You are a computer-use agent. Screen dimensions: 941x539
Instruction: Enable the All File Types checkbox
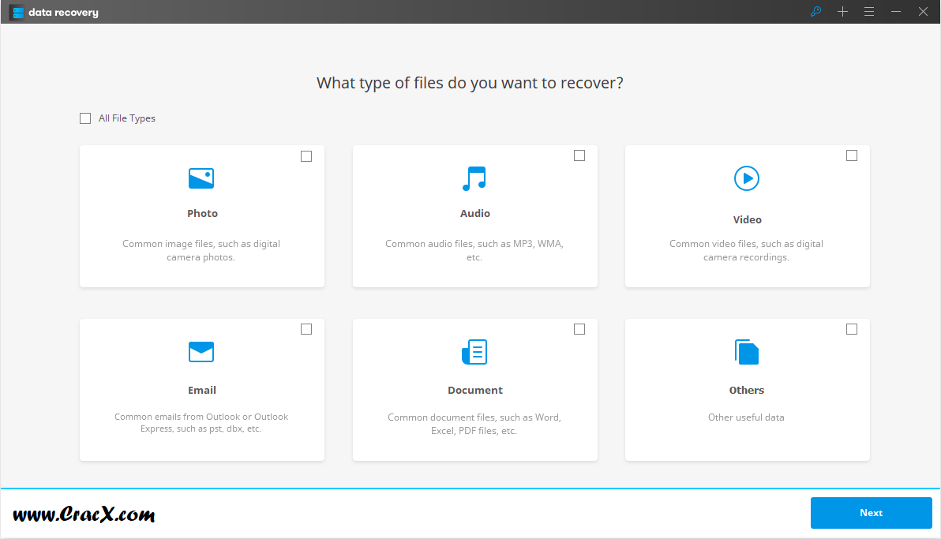[85, 118]
